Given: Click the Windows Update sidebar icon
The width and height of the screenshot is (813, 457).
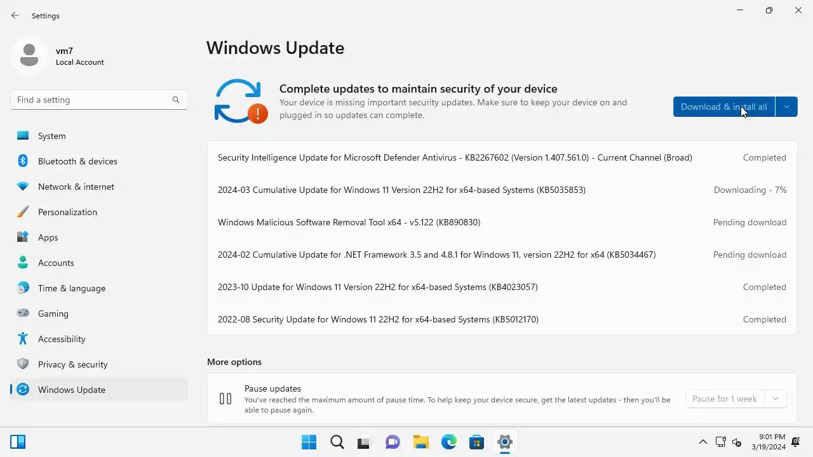Looking at the screenshot, I should pyautogui.click(x=23, y=390).
